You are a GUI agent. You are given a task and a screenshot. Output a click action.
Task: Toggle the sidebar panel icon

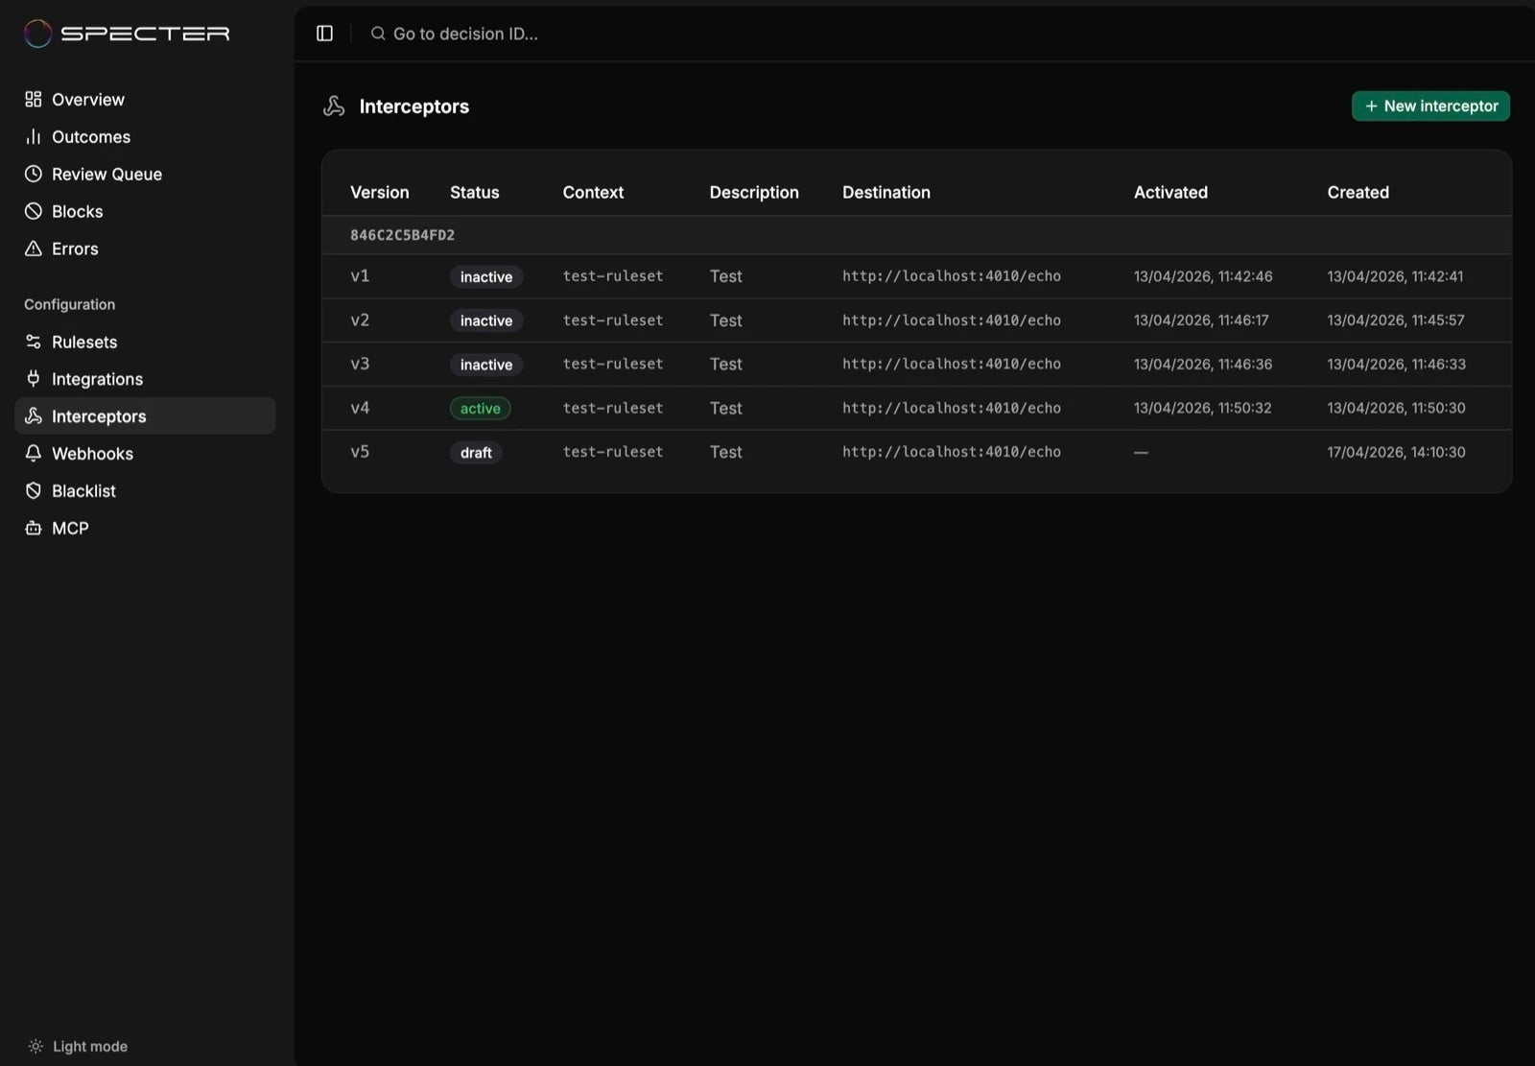pyautogui.click(x=324, y=34)
